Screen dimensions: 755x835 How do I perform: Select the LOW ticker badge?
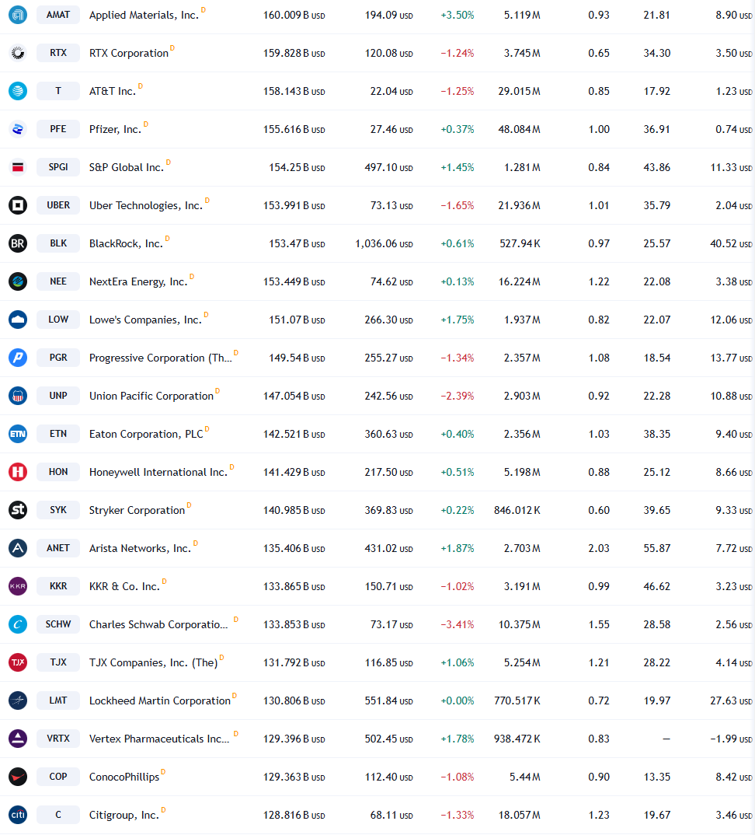coord(58,320)
